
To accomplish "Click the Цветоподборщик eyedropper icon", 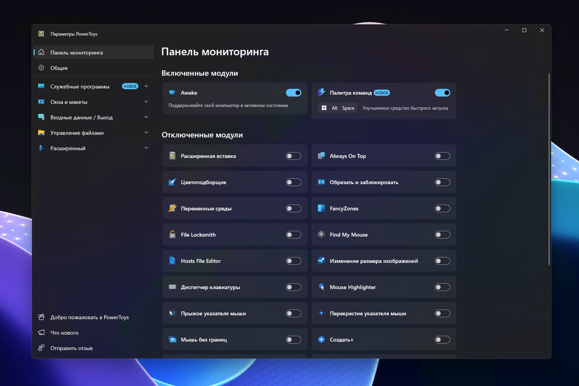I will click(x=172, y=182).
